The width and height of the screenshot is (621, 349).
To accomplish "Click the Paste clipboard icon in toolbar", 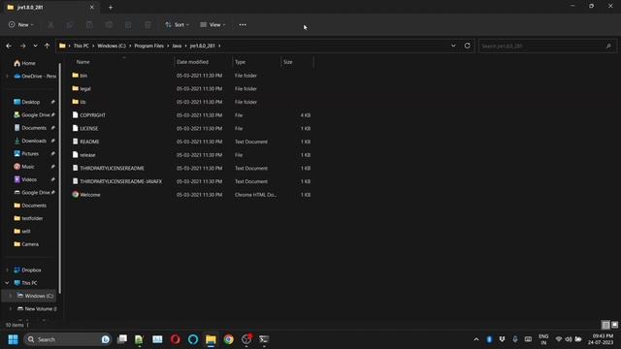I will click(x=89, y=24).
